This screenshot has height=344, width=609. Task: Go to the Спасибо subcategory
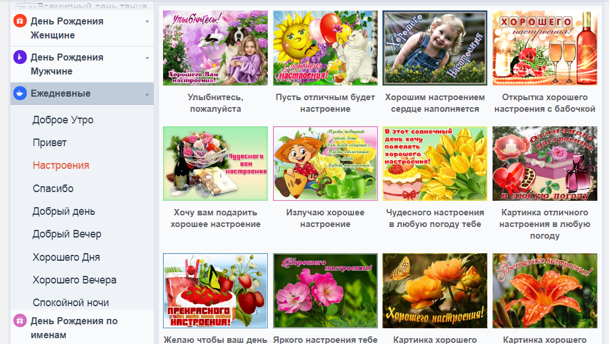53,189
